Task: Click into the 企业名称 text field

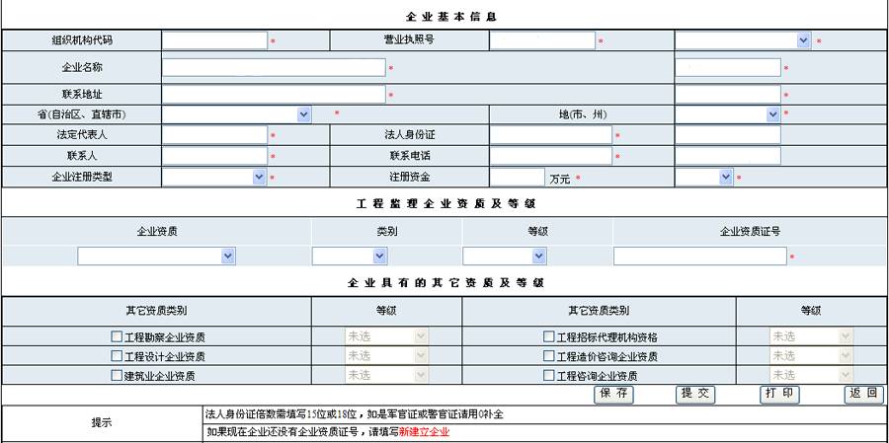Action: point(274,67)
